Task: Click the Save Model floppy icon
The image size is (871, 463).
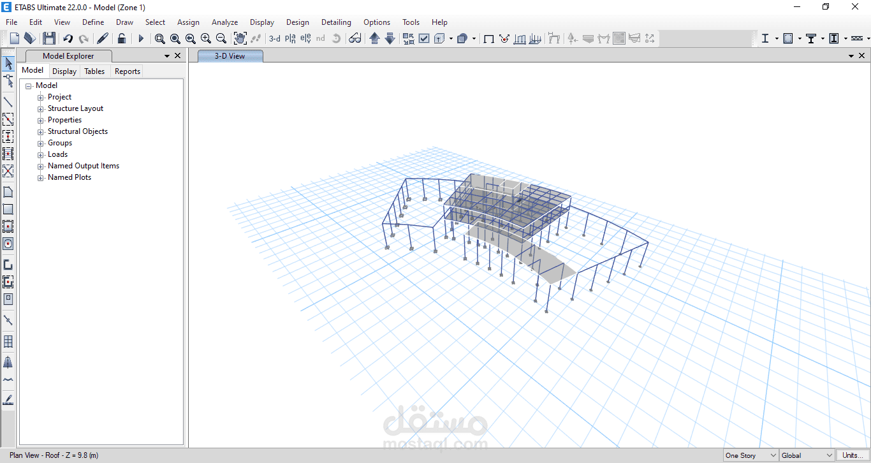Action: tap(48, 38)
